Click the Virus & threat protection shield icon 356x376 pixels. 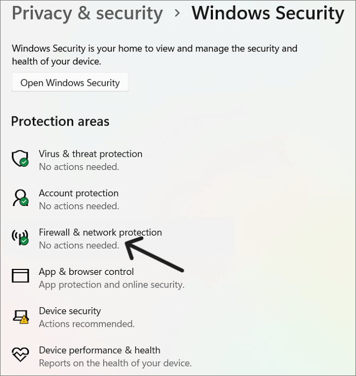(20, 159)
